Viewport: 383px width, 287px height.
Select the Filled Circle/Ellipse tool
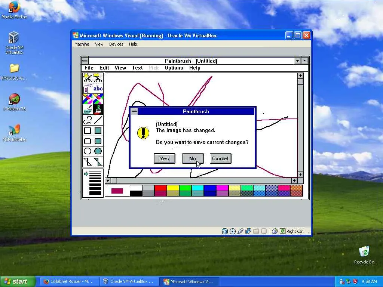[98, 151]
